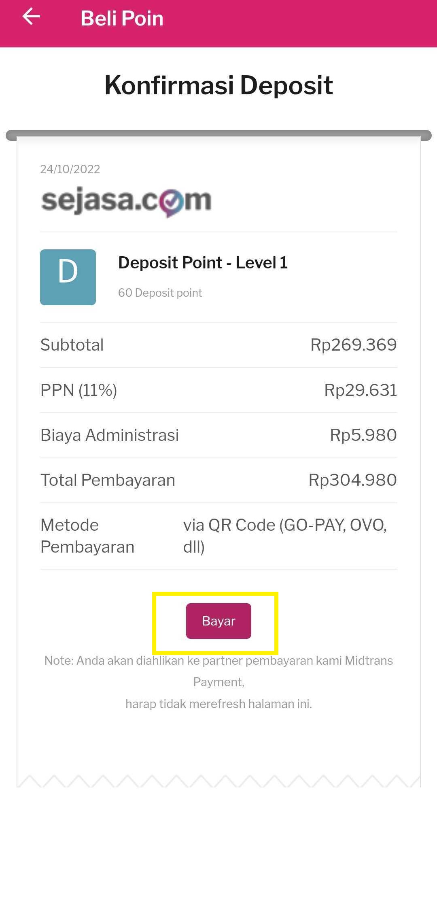
Task: Tap the Subtotal amount Rp269.369
Action: click(x=355, y=345)
